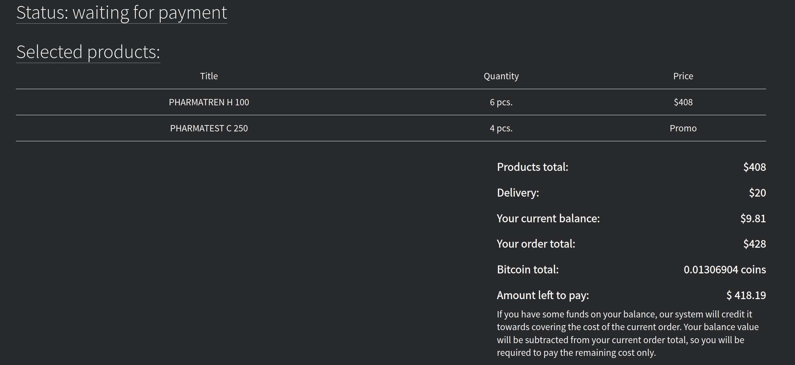Click the Price column header
The width and height of the screenshot is (795, 365).
click(x=683, y=76)
